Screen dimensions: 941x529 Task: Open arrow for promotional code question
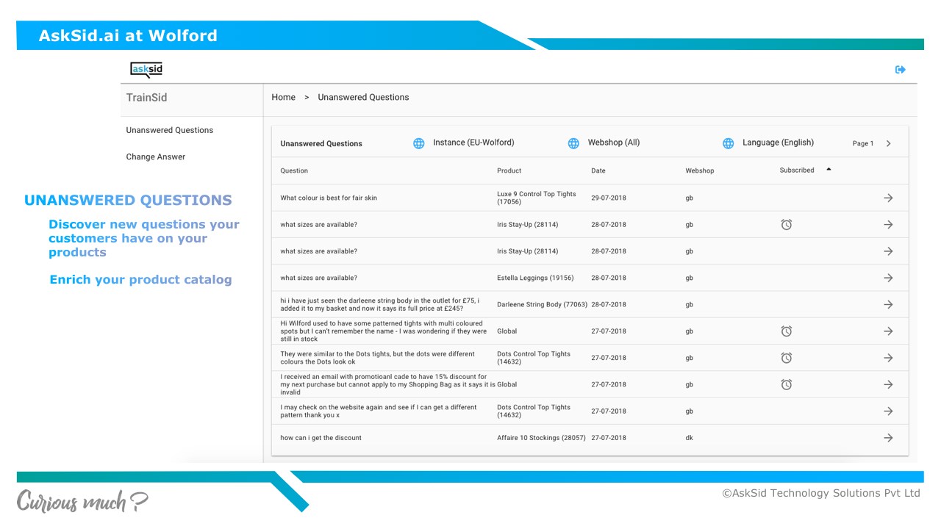[888, 384]
